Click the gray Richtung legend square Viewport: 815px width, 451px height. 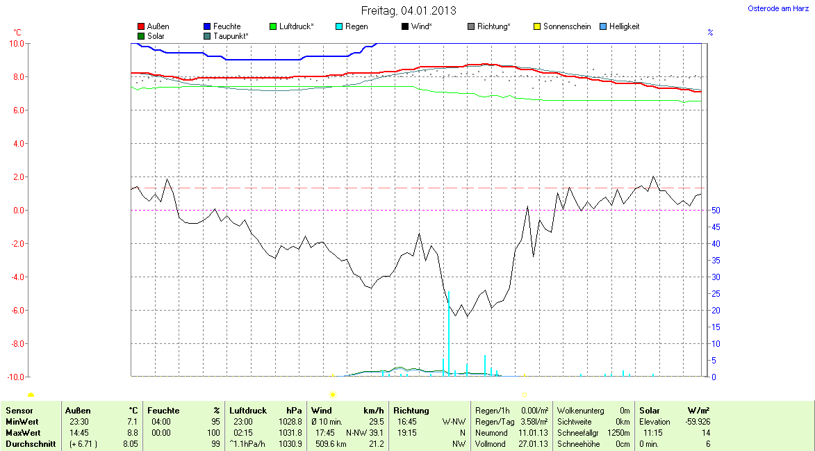click(471, 26)
